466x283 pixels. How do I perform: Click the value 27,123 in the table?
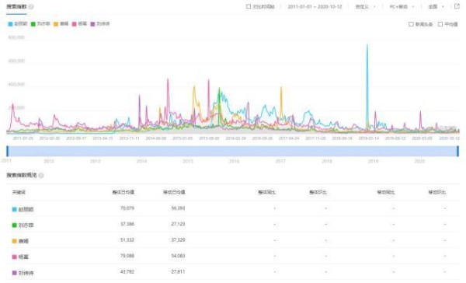pyautogui.click(x=178, y=224)
